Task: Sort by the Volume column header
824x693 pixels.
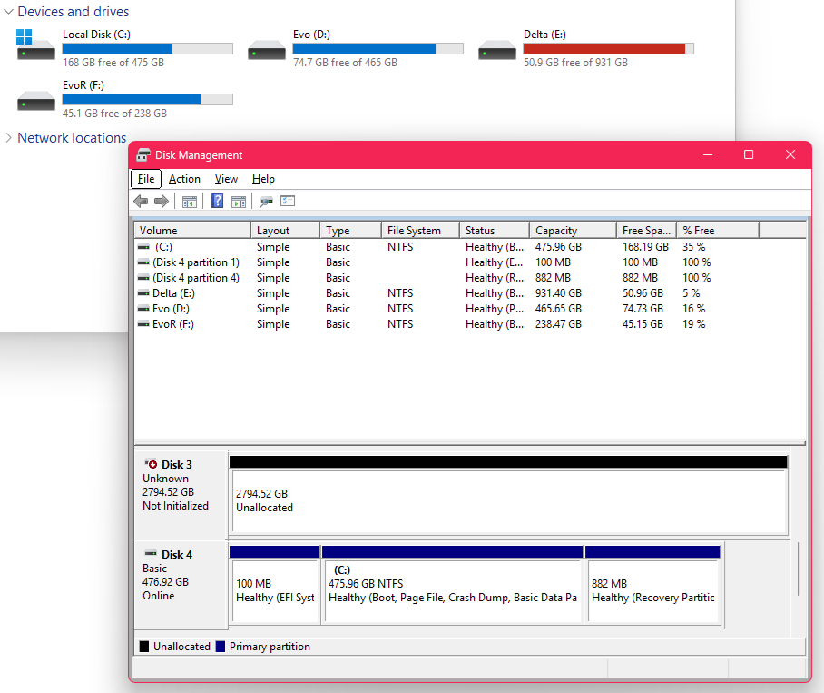Action: (192, 231)
